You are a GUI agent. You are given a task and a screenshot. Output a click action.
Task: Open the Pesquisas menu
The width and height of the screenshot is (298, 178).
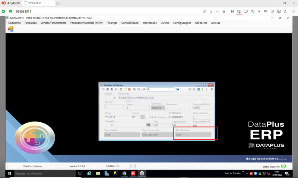click(31, 23)
